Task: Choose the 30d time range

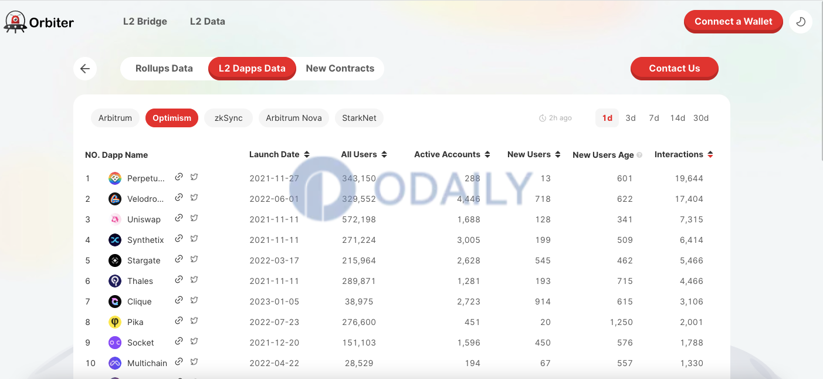Action: (x=701, y=118)
